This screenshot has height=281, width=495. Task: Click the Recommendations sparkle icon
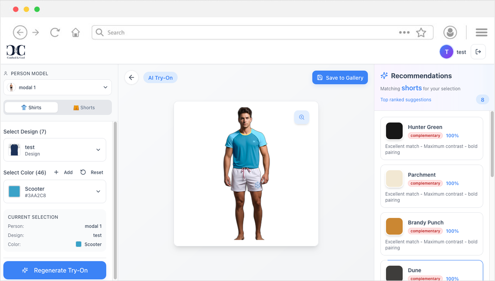[384, 76]
